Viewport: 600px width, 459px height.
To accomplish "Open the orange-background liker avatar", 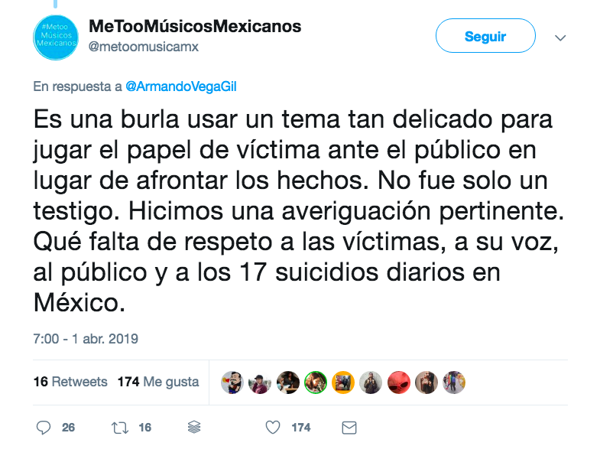I will pos(343,382).
